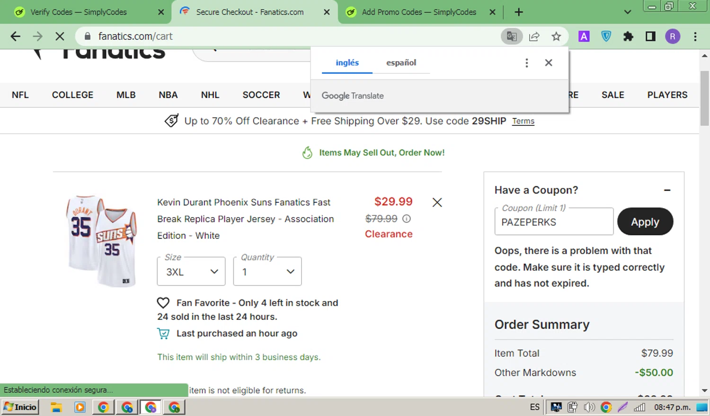The height and width of the screenshot is (416, 710).
Task: Select the inglés language tab
Action: [x=347, y=62]
